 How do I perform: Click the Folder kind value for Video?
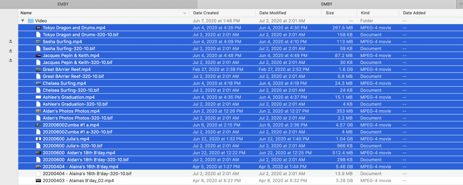[x=367, y=21]
